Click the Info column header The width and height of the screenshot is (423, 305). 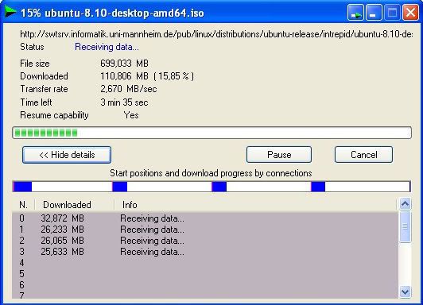(x=255, y=205)
